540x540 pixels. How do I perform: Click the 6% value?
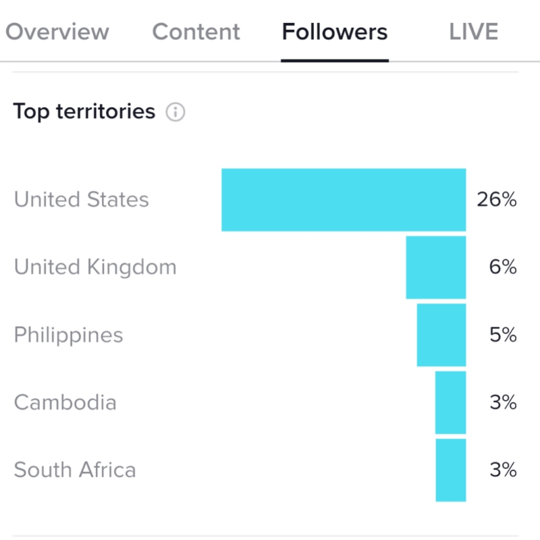[x=503, y=267]
